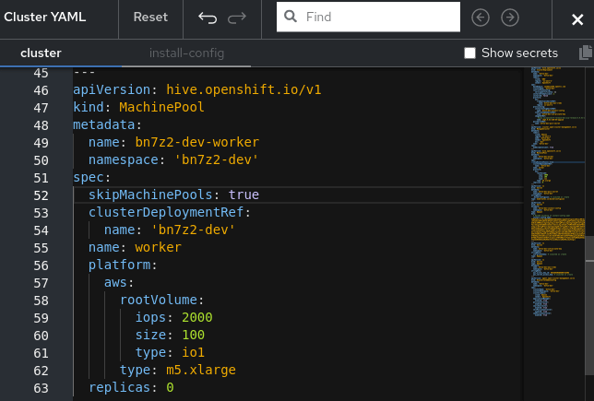Go to next search match arrow
This screenshot has width=594, height=401.
(x=509, y=18)
